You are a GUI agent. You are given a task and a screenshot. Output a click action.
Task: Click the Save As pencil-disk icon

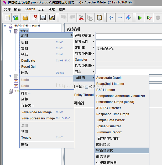pyautogui.click(x=52, y=18)
